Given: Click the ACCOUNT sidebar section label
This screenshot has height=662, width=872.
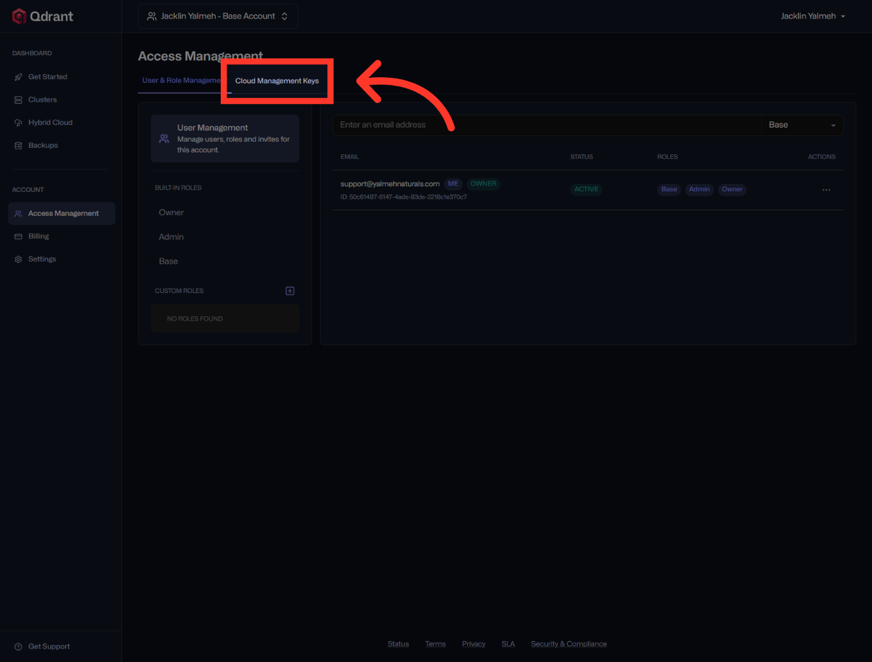Looking at the screenshot, I should [28, 190].
